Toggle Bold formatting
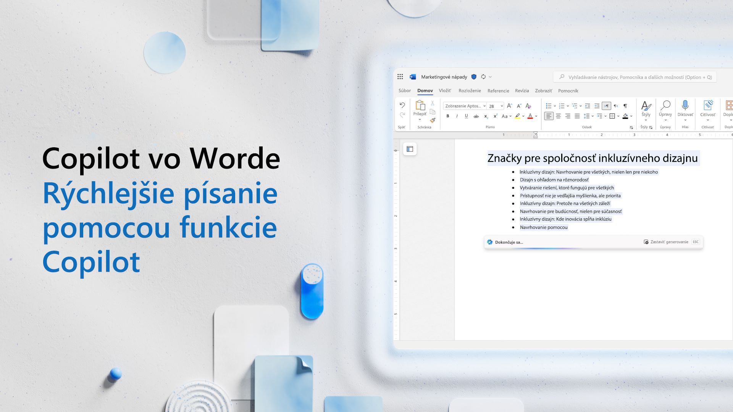 [448, 116]
